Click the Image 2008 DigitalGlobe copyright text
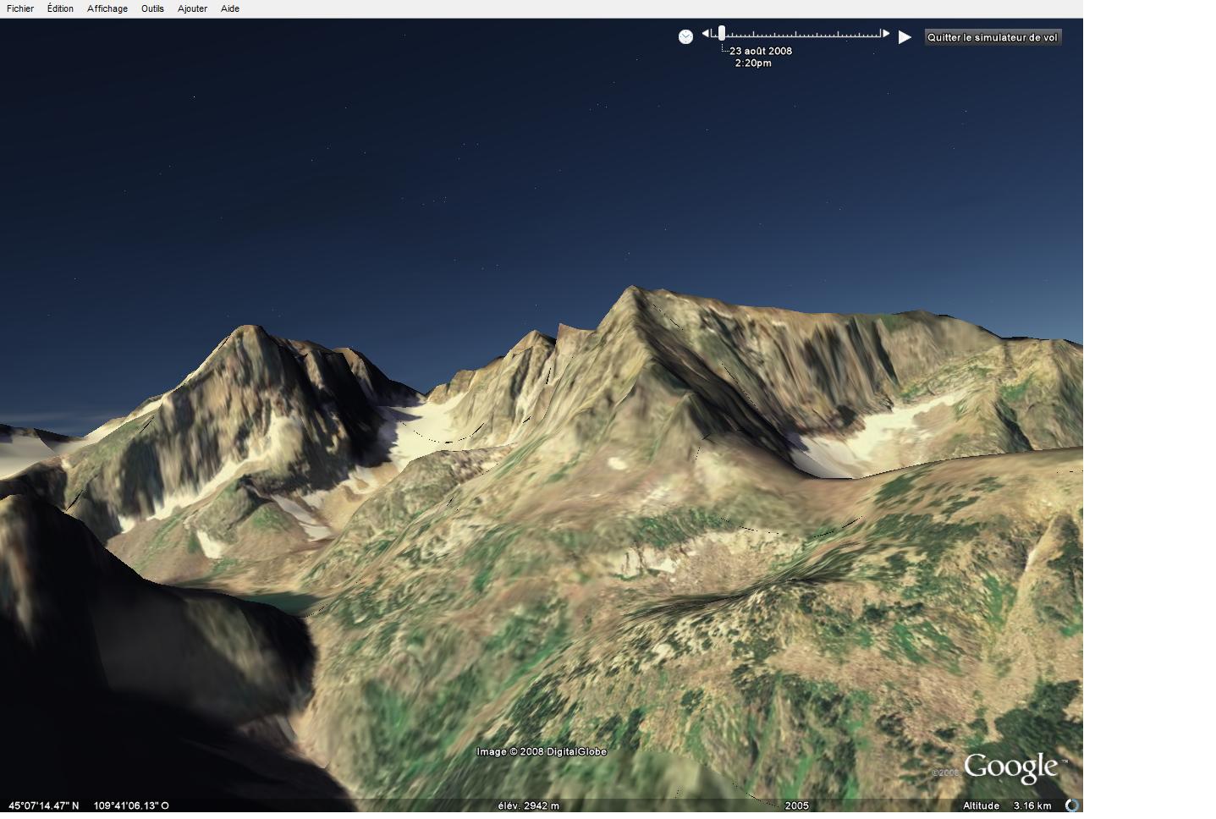This screenshot has height=819, width=1216. [x=542, y=751]
